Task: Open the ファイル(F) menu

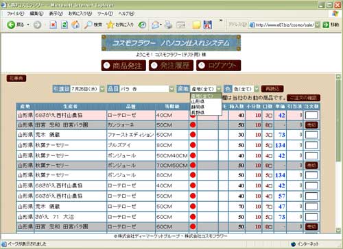Action: [15, 14]
